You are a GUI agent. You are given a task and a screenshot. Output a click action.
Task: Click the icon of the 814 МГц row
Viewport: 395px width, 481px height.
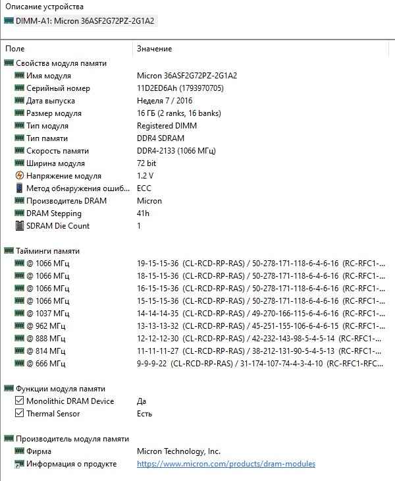tap(19, 351)
